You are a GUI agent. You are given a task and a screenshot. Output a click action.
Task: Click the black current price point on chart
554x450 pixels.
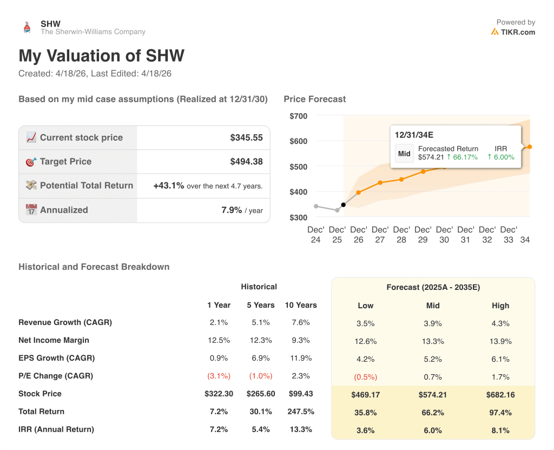tap(344, 205)
